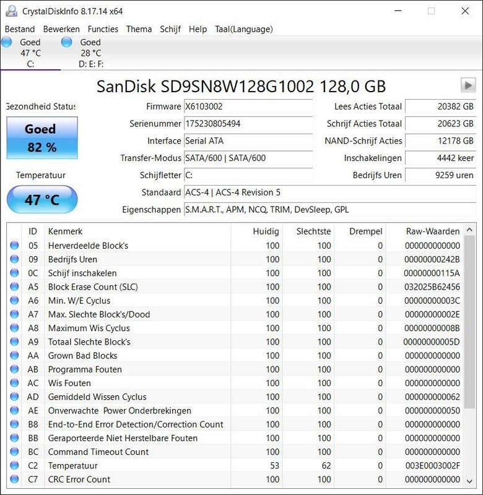Image resolution: width=483 pixels, height=495 pixels.
Task: Click the status icon beside Grown Bad Blocks
Action: [x=15, y=356]
